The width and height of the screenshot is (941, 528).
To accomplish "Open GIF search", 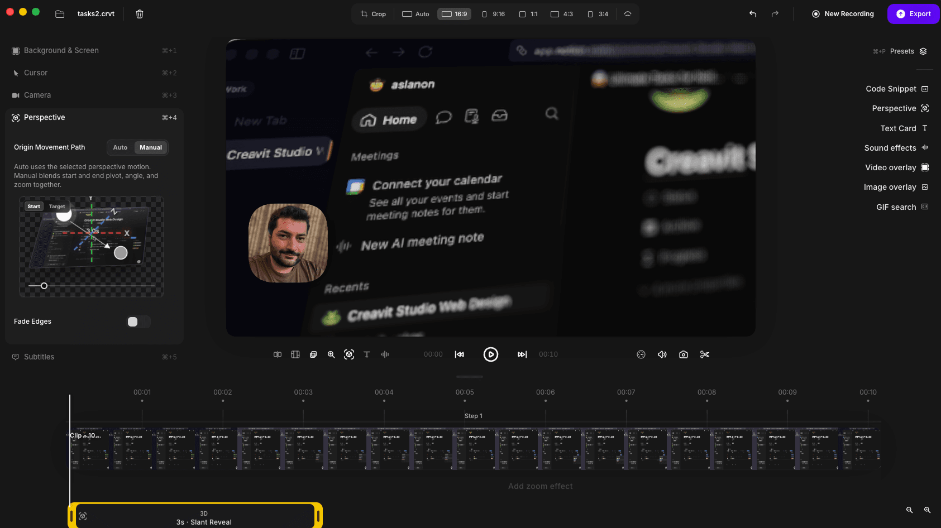I will 902,207.
